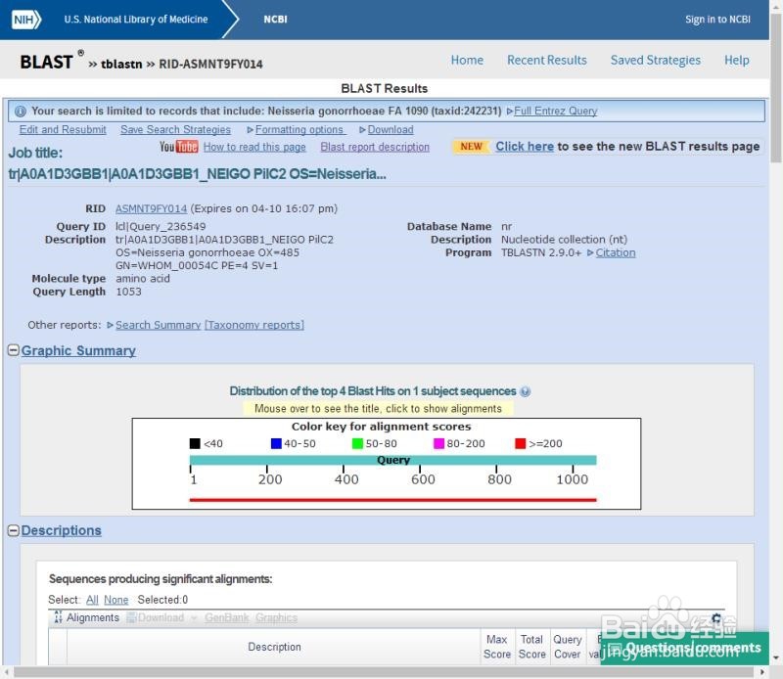Open How to read this page
783x679 pixels.
pos(254,147)
